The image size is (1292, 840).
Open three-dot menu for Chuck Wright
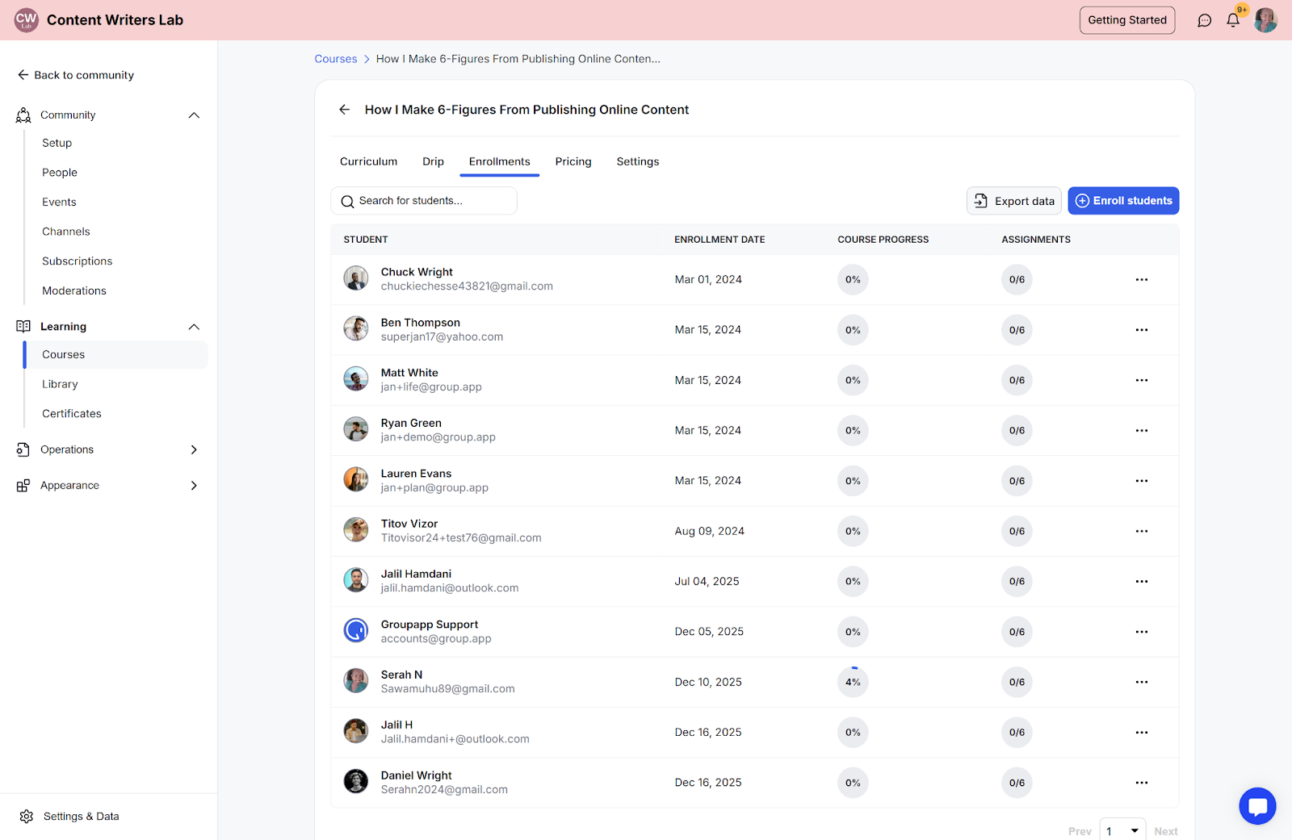pyautogui.click(x=1141, y=279)
